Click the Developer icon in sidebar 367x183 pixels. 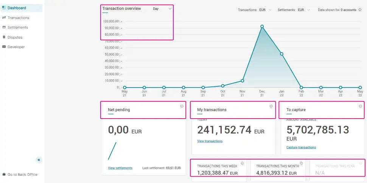(4, 47)
